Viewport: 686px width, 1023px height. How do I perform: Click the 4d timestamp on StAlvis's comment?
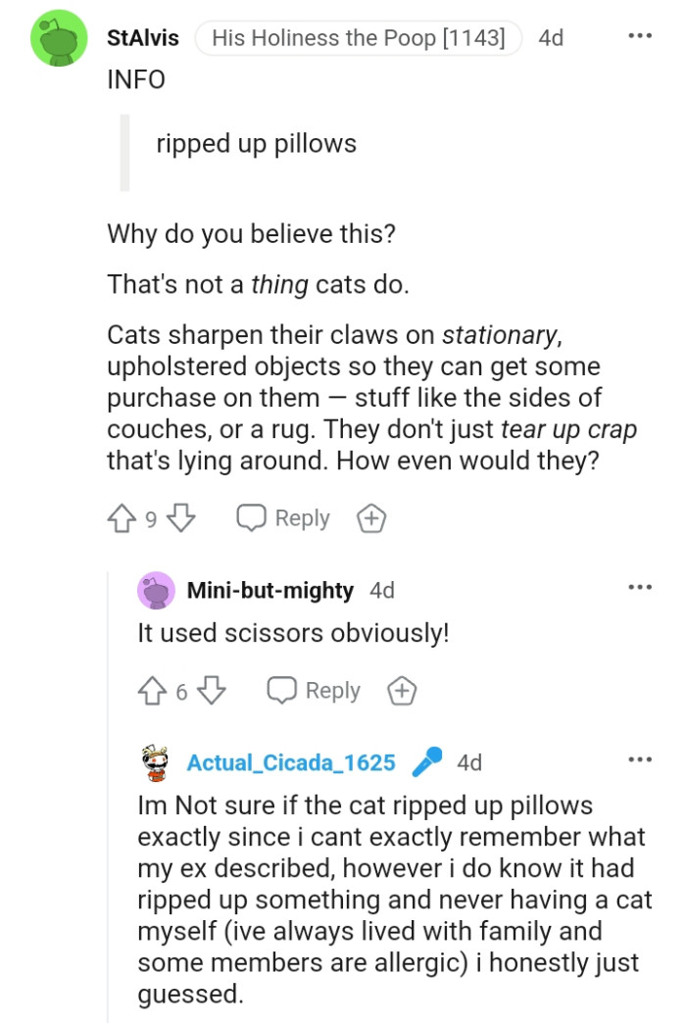pyautogui.click(x=550, y=38)
